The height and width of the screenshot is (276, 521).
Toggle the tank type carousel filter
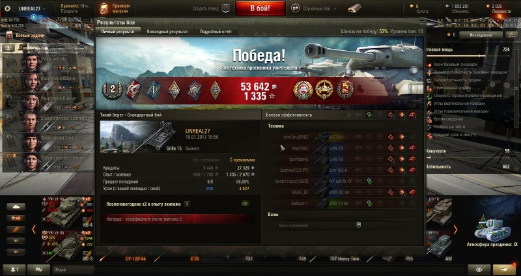coord(16,206)
